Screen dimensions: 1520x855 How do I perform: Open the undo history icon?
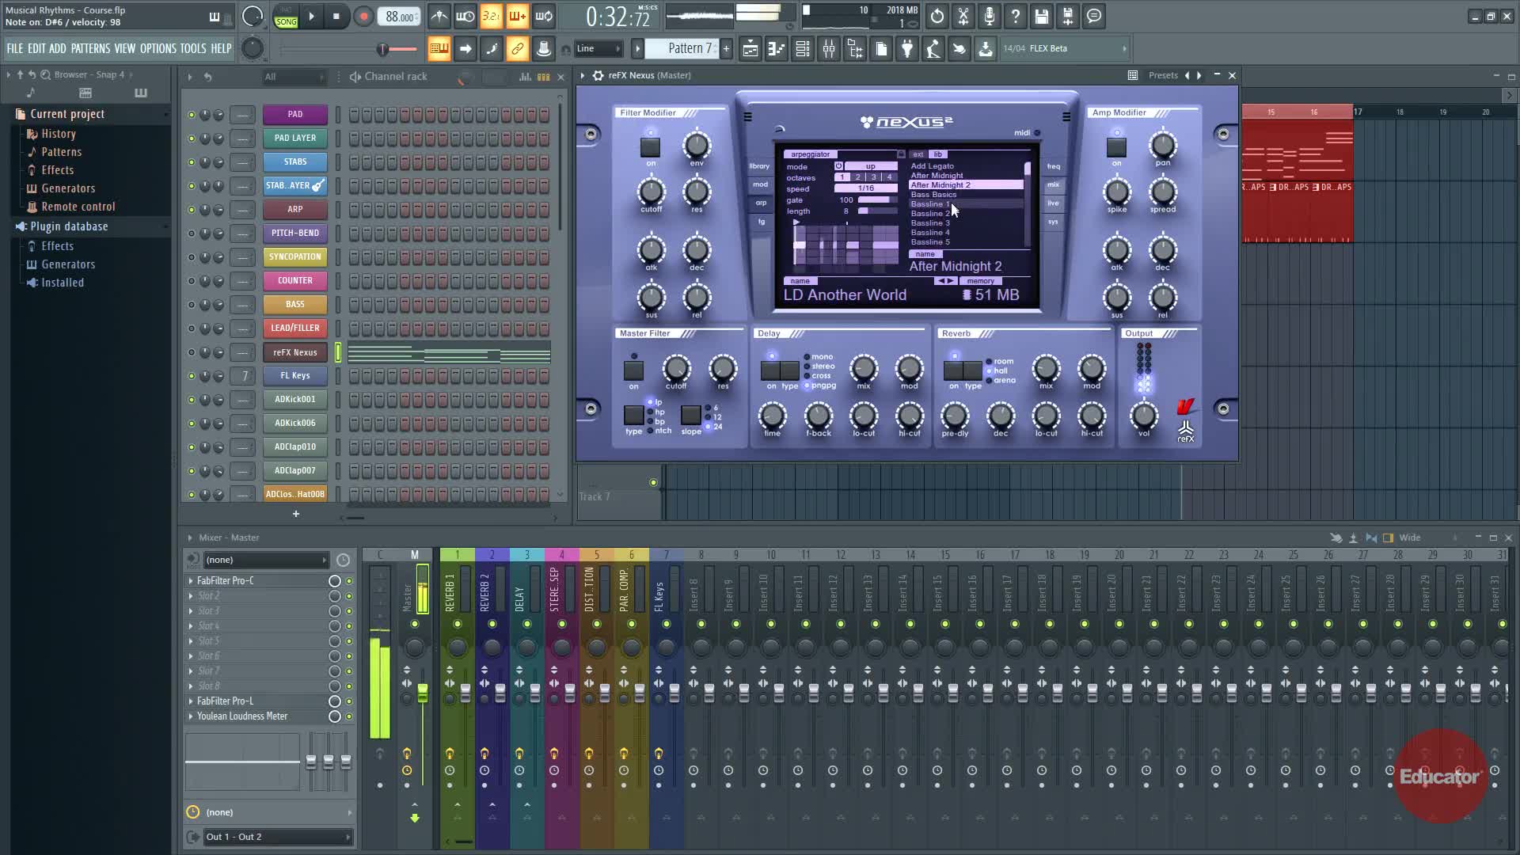[x=937, y=17]
